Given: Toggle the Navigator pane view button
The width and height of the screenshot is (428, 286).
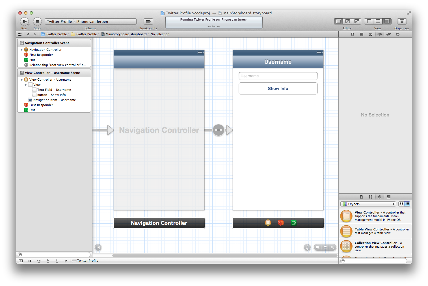Looking at the screenshot, I should click(369, 21).
